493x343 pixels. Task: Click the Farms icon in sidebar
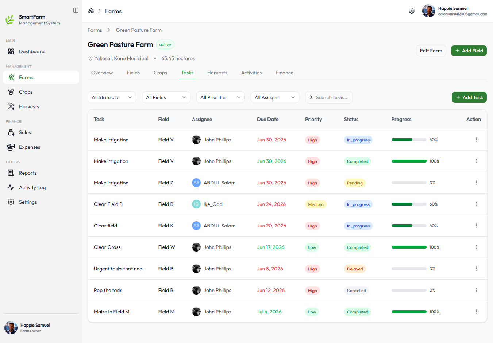coord(11,77)
